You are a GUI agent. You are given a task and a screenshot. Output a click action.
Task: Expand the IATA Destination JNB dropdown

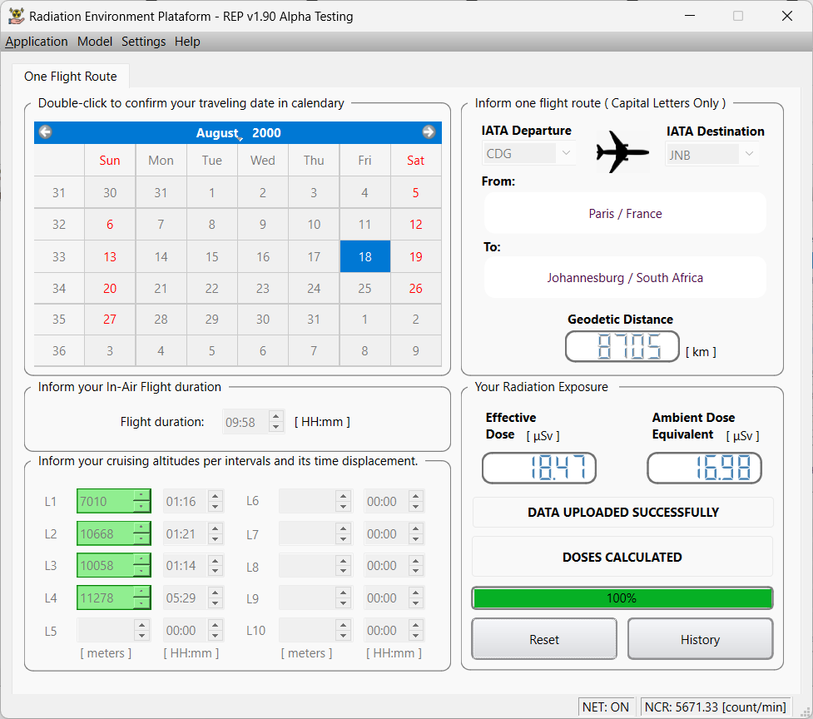click(x=748, y=154)
